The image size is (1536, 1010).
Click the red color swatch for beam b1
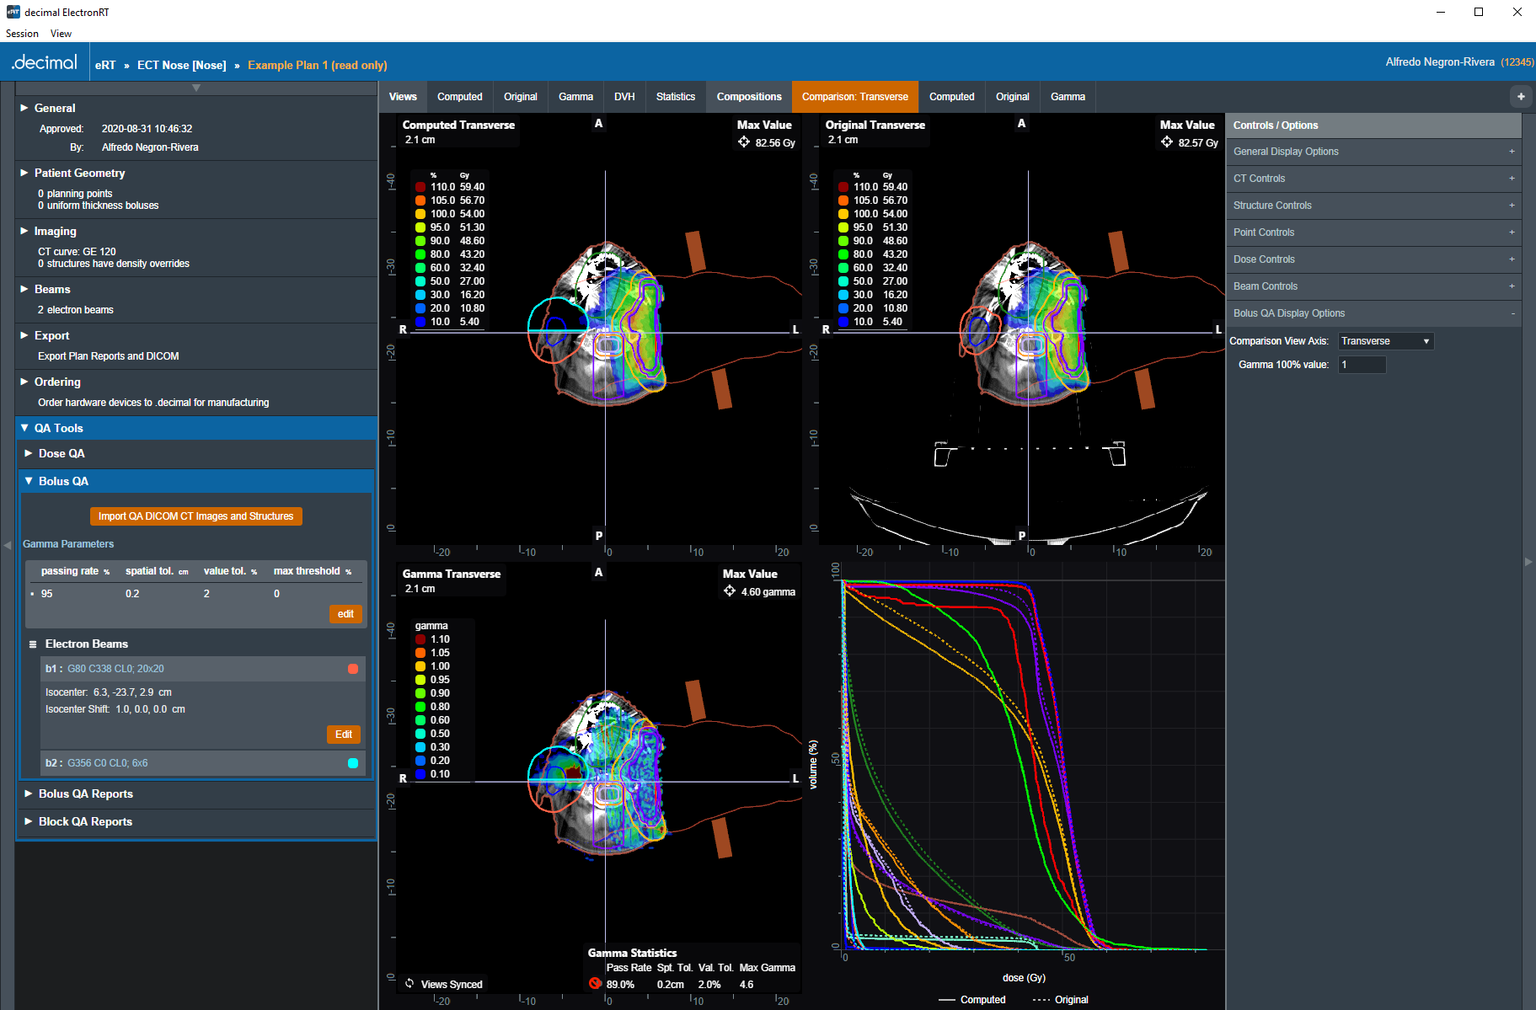353,669
